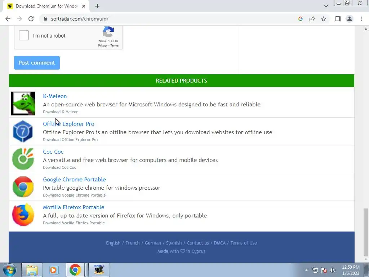The image size is (369, 277).
Task: Close the Download Chromium tab
Action: point(84,6)
